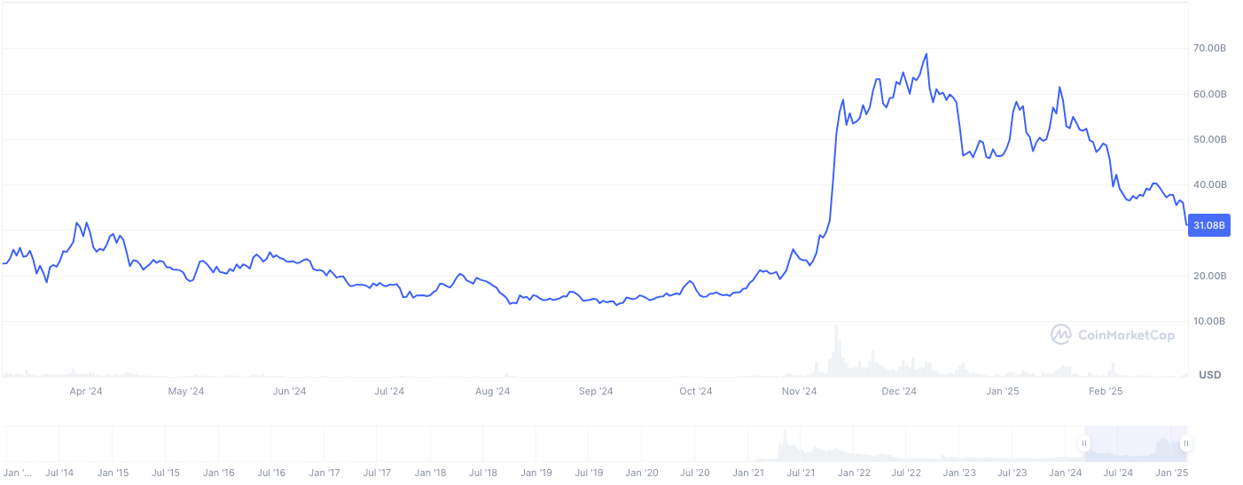1243x485 pixels.
Task: Click the CoinMarketCap logo icon watermark
Action: coord(1061,334)
